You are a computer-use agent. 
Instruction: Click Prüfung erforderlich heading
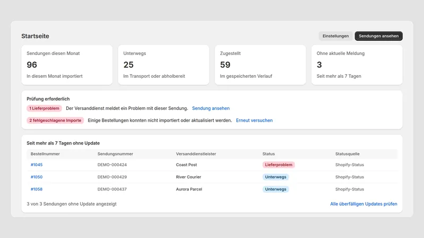click(48, 99)
